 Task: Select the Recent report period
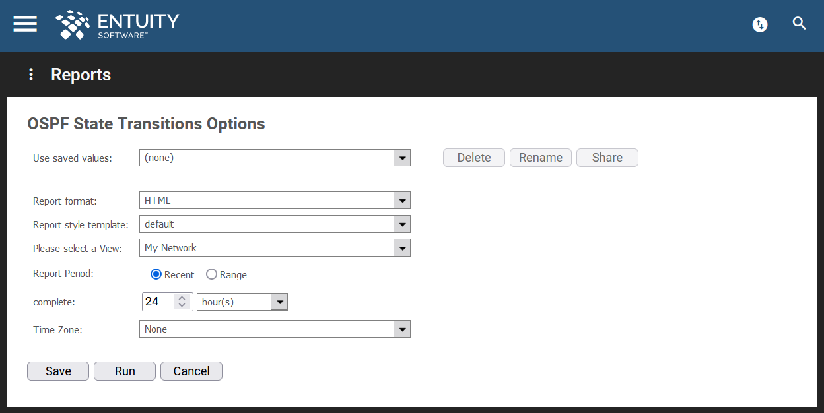coord(156,274)
